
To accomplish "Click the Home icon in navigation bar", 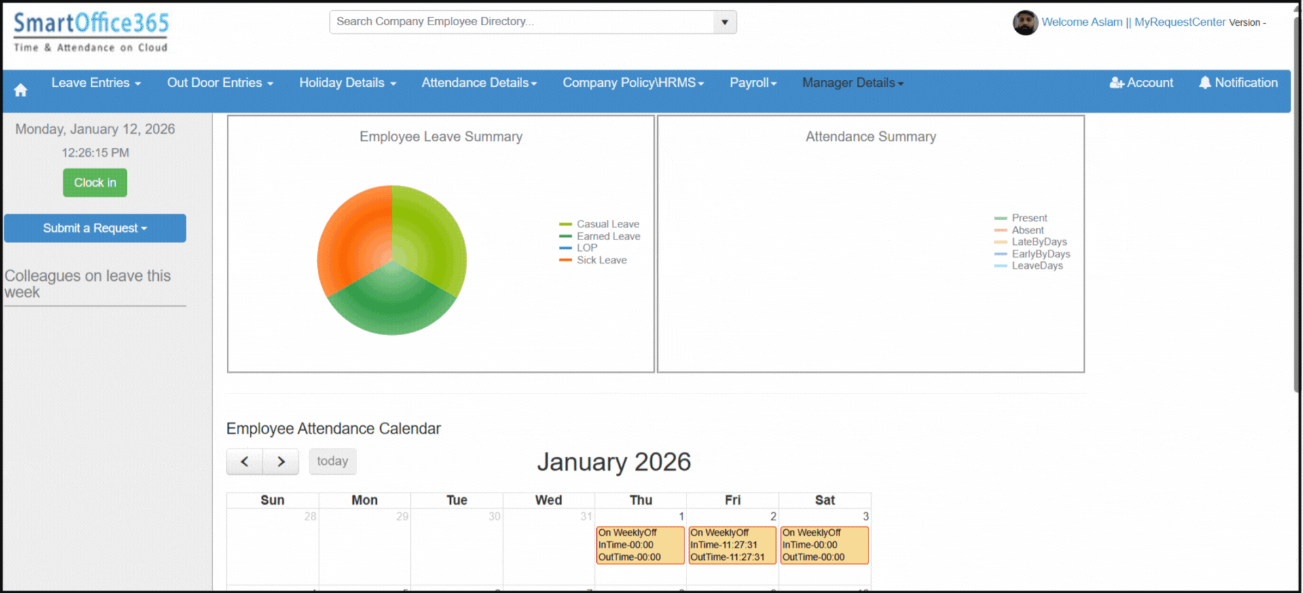I will 20,90.
